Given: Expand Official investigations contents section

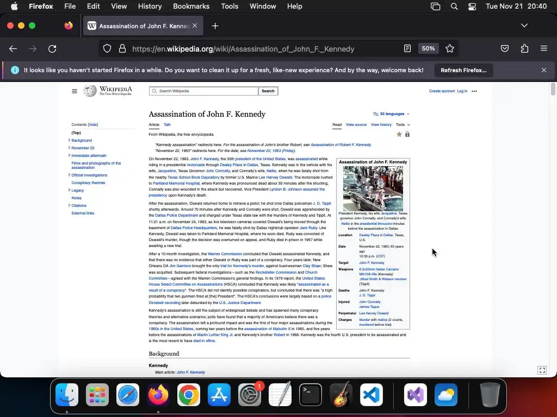Looking at the screenshot, I should coord(69,175).
